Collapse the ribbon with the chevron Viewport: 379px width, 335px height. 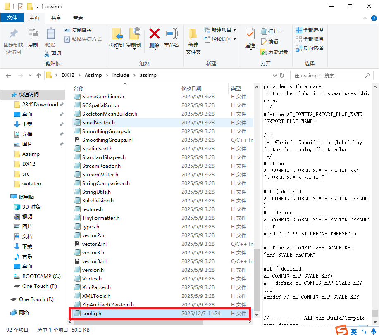pos(365,18)
